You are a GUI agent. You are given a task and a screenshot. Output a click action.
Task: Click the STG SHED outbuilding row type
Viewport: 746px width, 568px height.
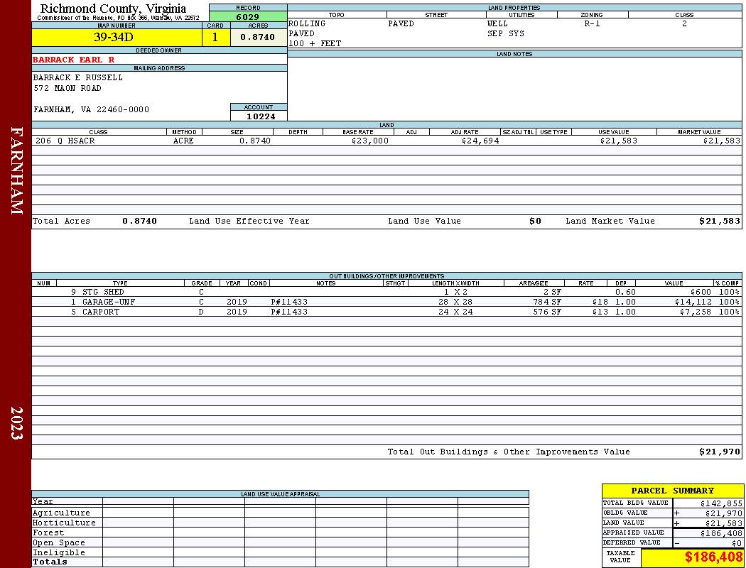(x=103, y=293)
